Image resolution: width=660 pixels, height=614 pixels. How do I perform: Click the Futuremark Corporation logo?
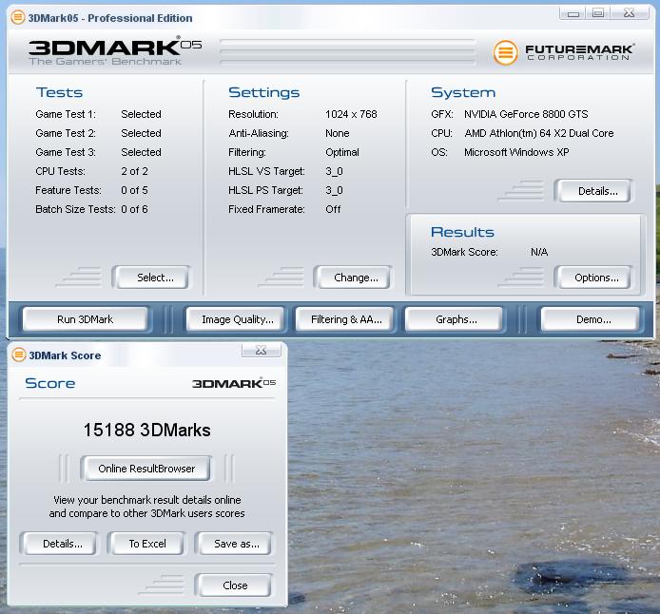[x=564, y=52]
